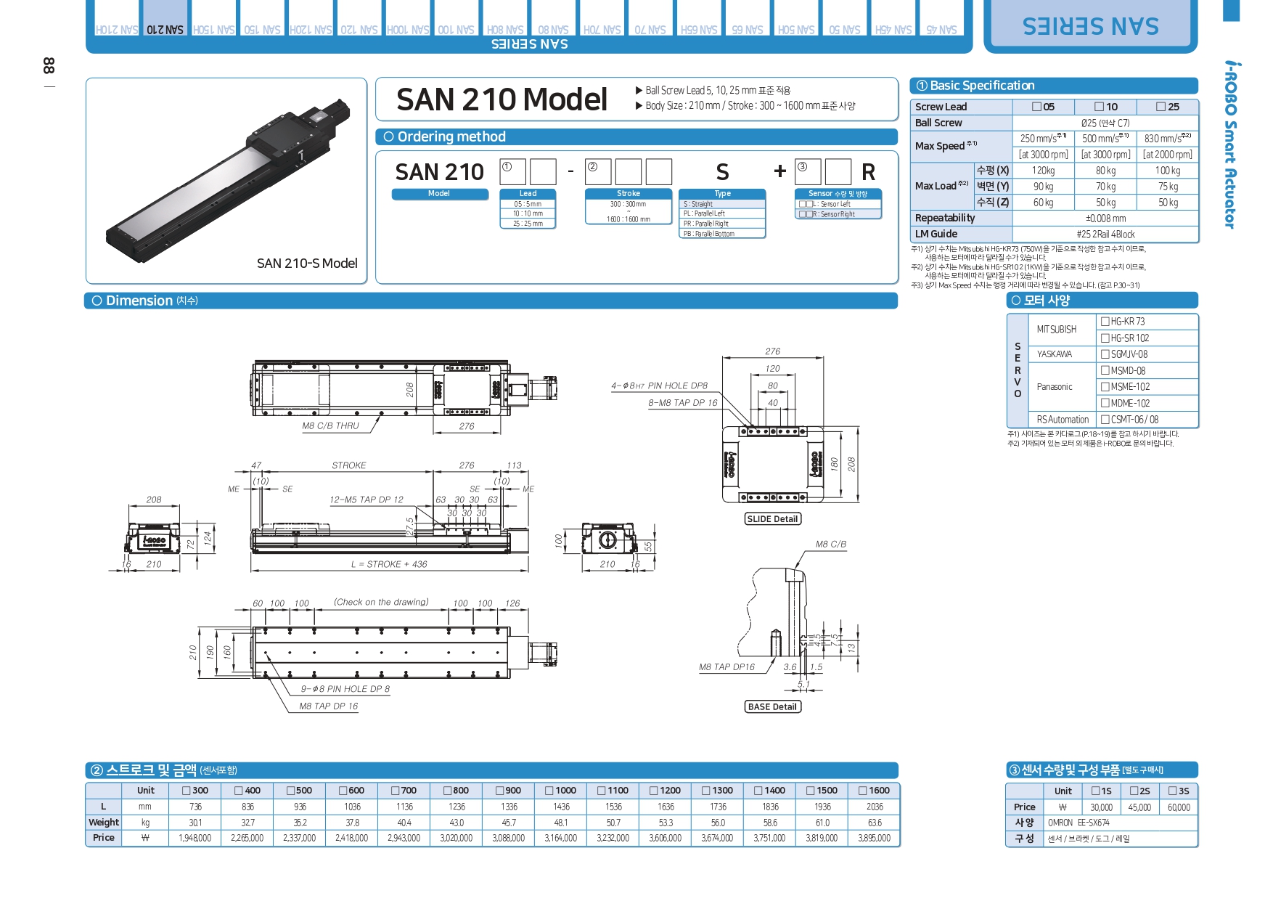Click the price '3,895,000' for stroke 1600
Viewport: 1273px width, 901px height.
(875, 838)
